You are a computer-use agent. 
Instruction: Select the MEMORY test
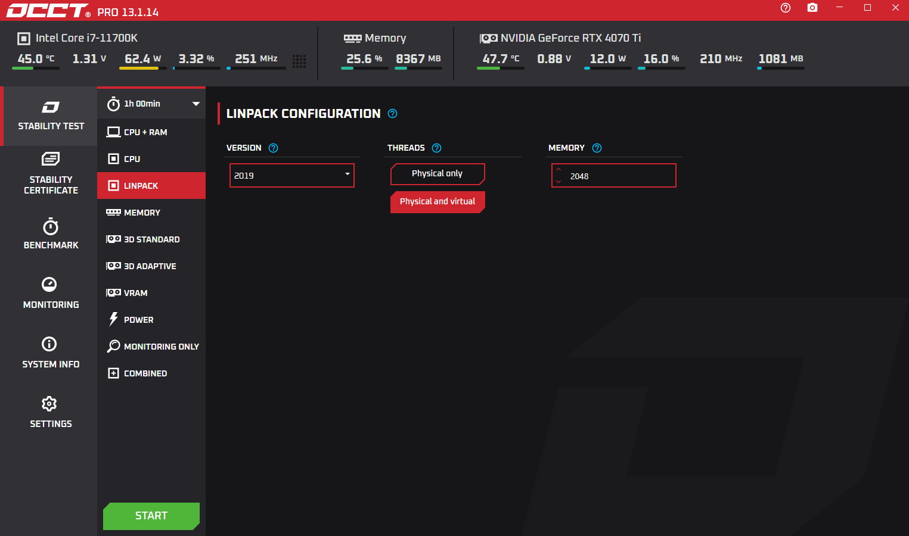[x=151, y=213]
